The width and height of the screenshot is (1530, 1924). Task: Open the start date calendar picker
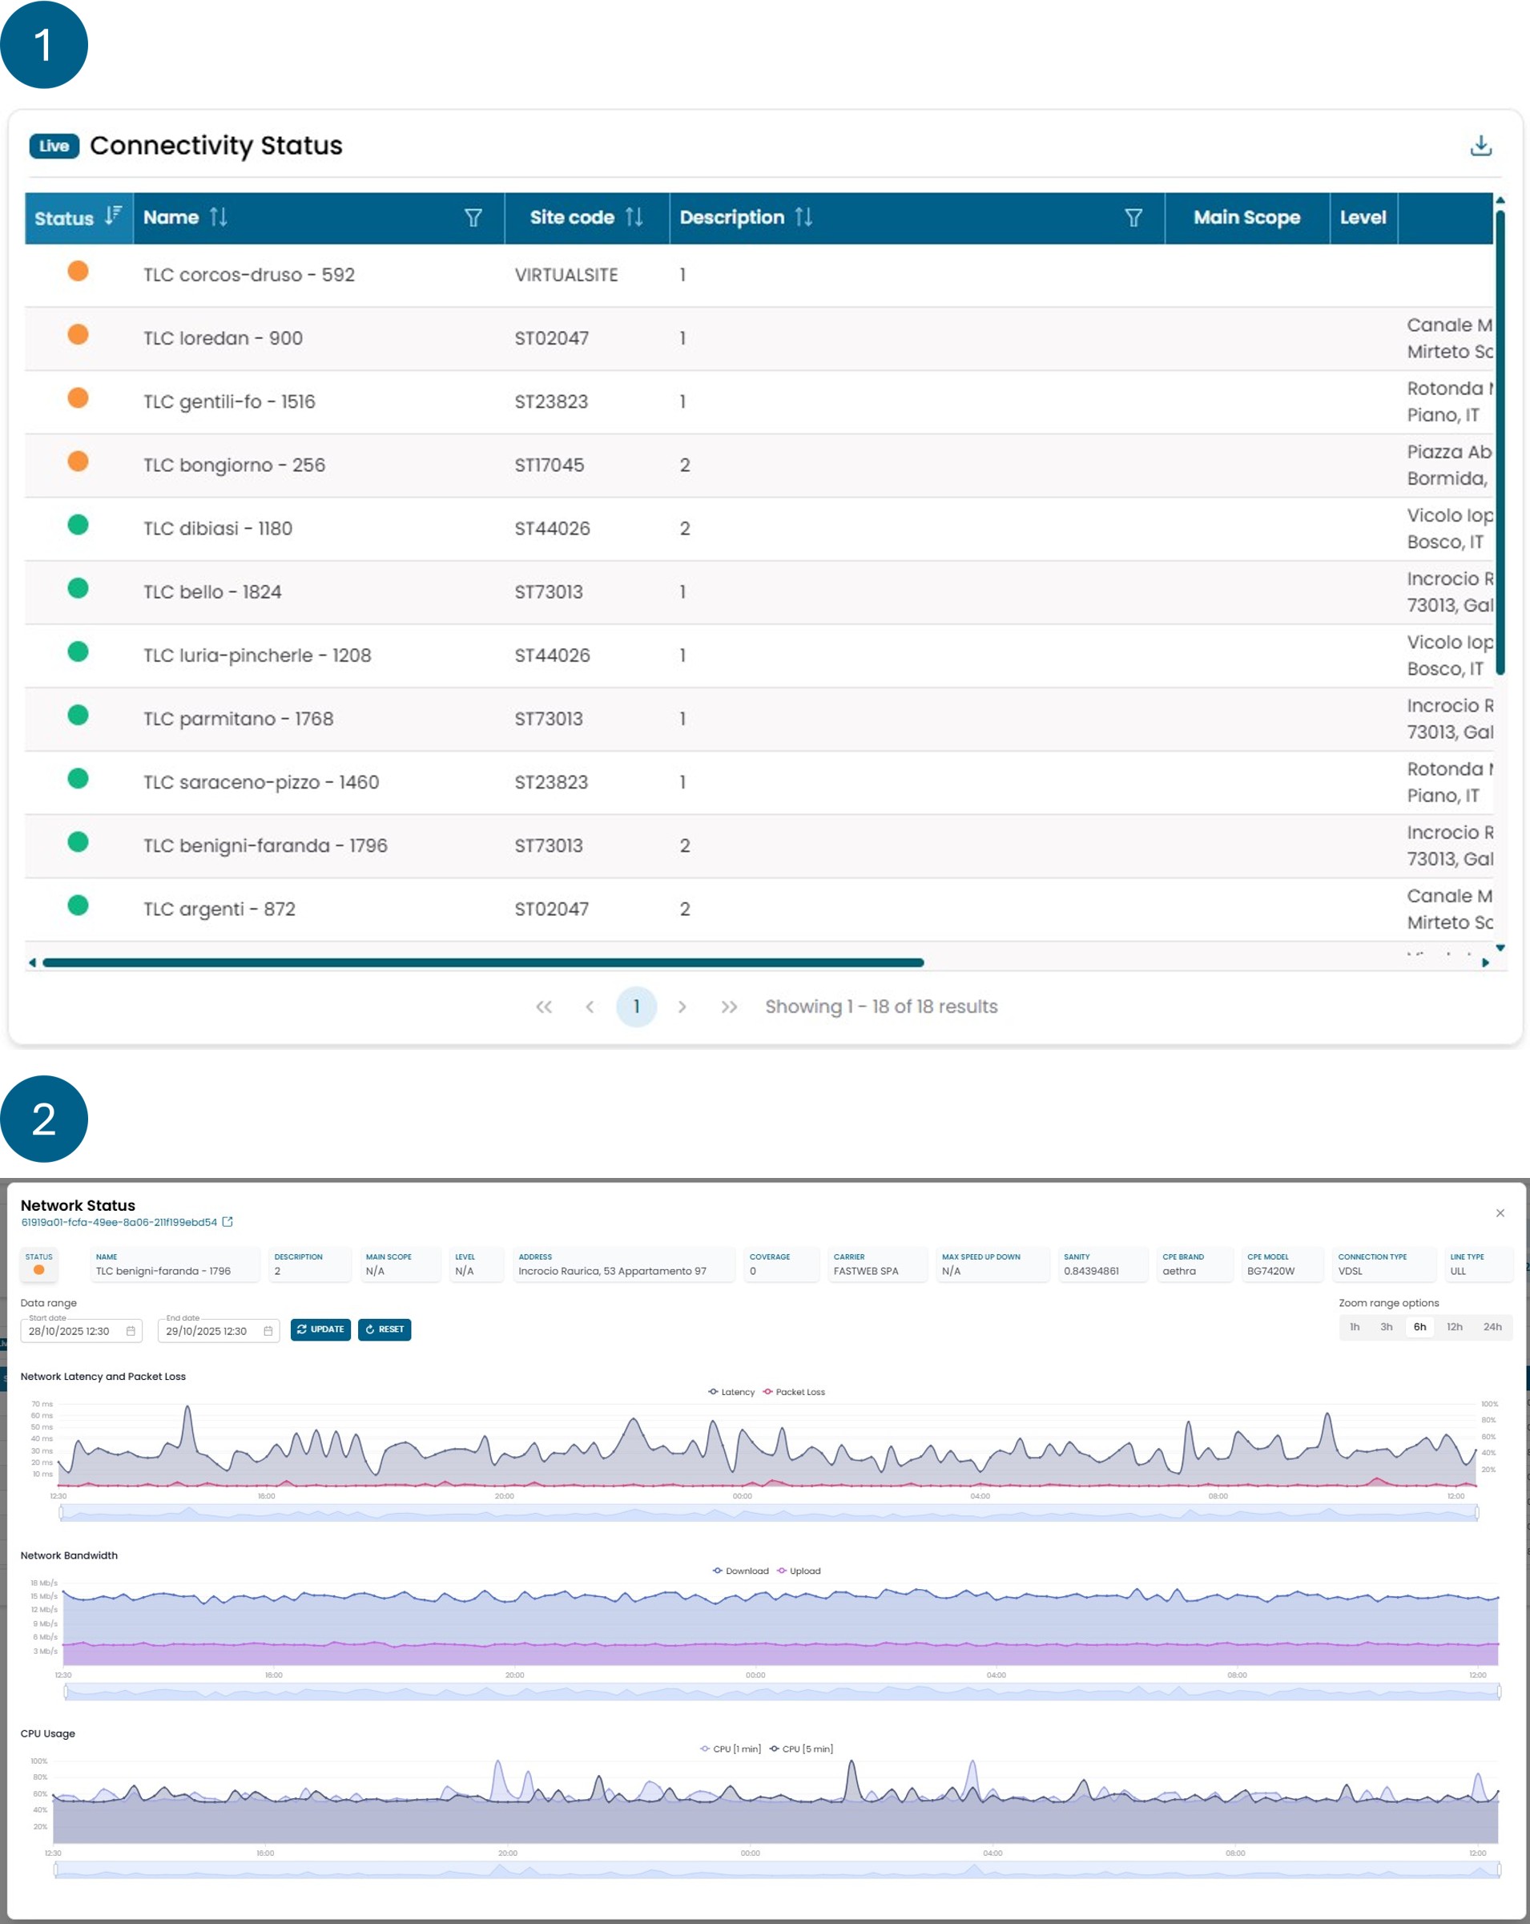coord(131,1332)
